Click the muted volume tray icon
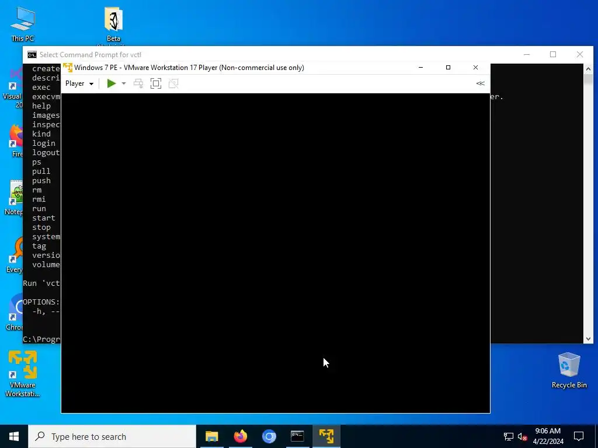The height and width of the screenshot is (448, 598). pos(522,436)
